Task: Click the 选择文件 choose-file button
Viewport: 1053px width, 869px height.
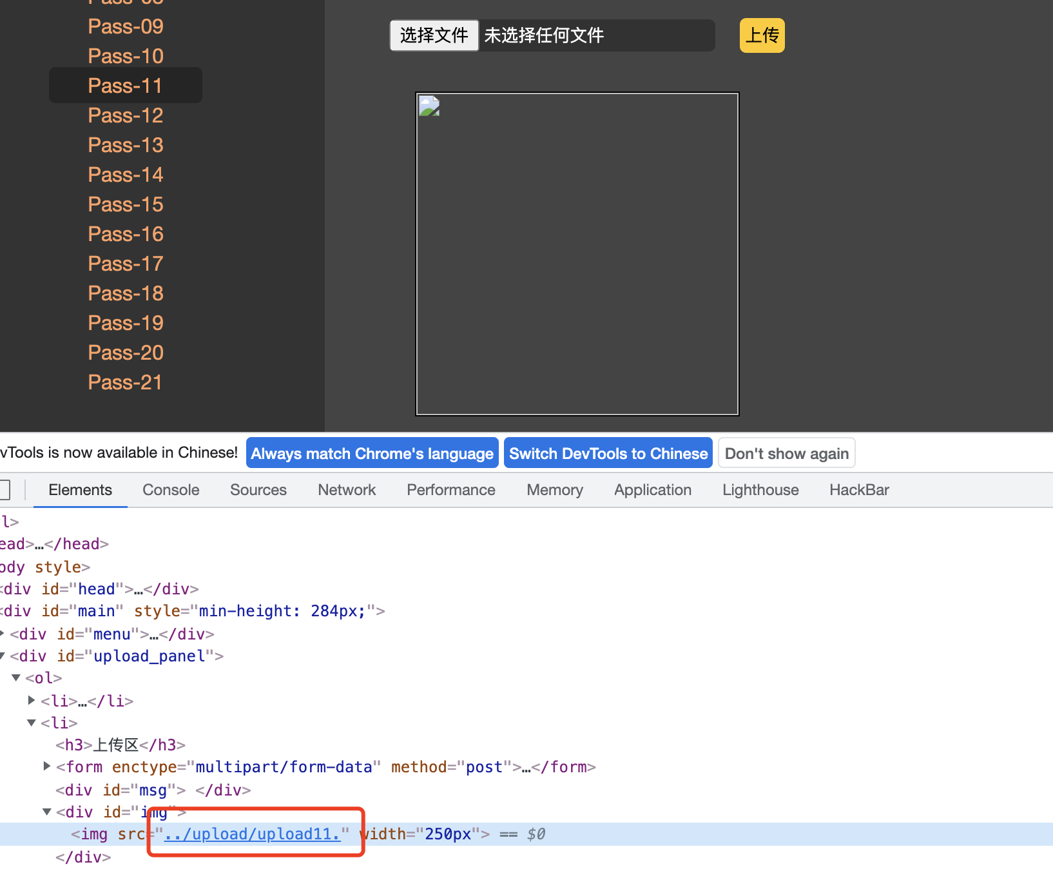Action: click(434, 35)
